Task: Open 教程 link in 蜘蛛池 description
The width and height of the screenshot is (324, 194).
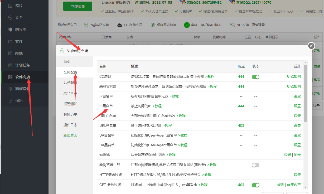Action: [171, 155]
